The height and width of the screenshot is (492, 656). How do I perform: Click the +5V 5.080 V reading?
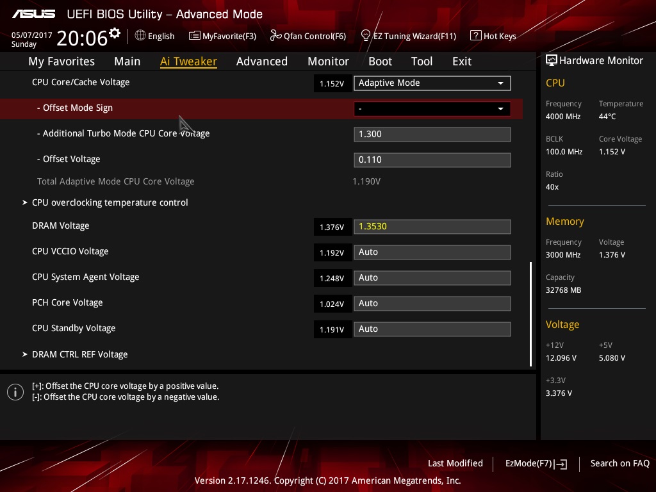point(612,358)
